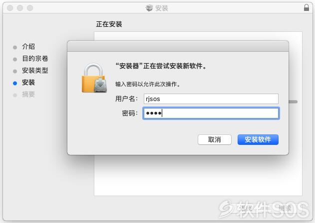Click the install progress bar behind dialog
Screen dimensions: 315x223
point(293,102)
